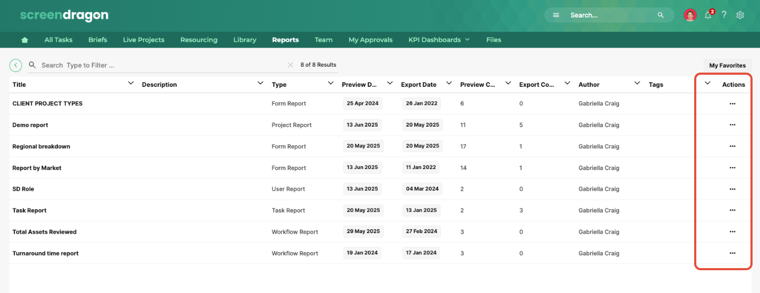Open the Turnaround time report title
Viewport: 760px width, 293px height.
tap(46, 253)
